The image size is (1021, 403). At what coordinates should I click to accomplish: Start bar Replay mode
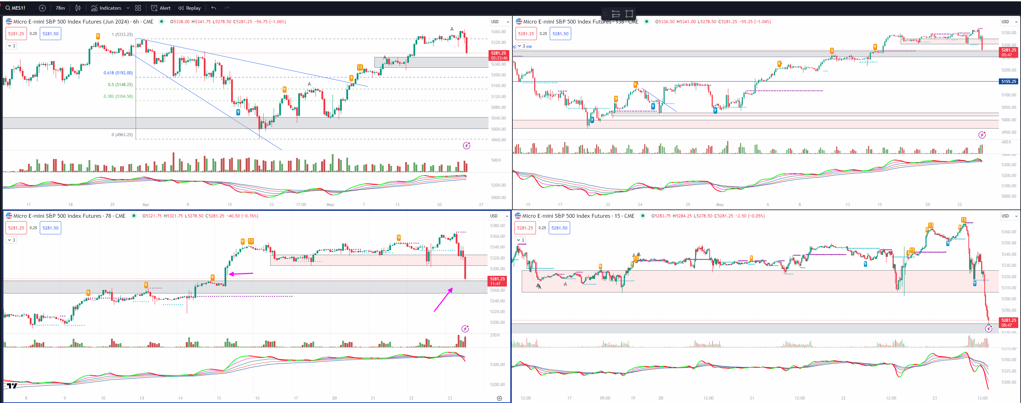tap(189, 8)
